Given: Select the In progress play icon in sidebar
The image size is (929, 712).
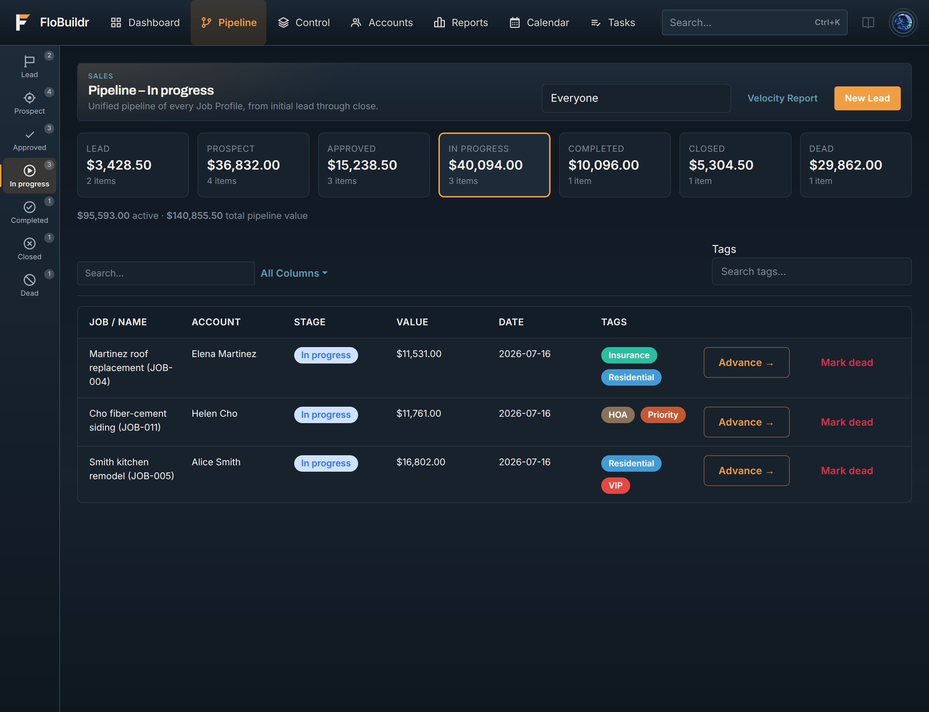Looking at the screenshot, I should (x=29, y=170).
